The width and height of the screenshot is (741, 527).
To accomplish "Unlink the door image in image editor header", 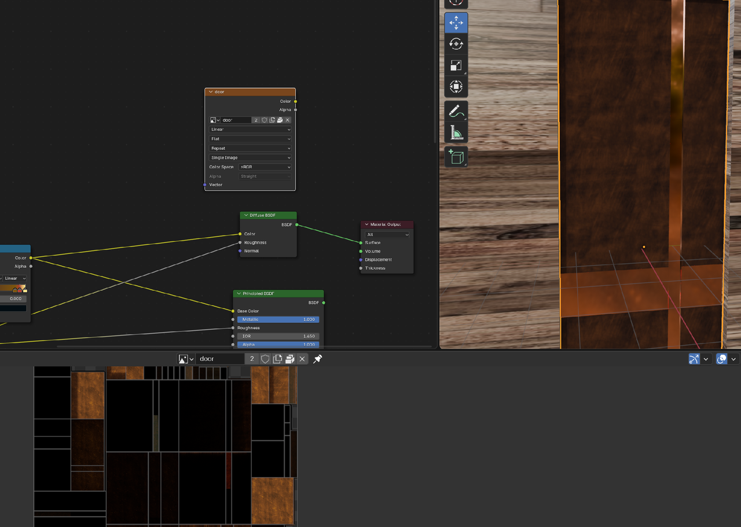I will 302,359.
